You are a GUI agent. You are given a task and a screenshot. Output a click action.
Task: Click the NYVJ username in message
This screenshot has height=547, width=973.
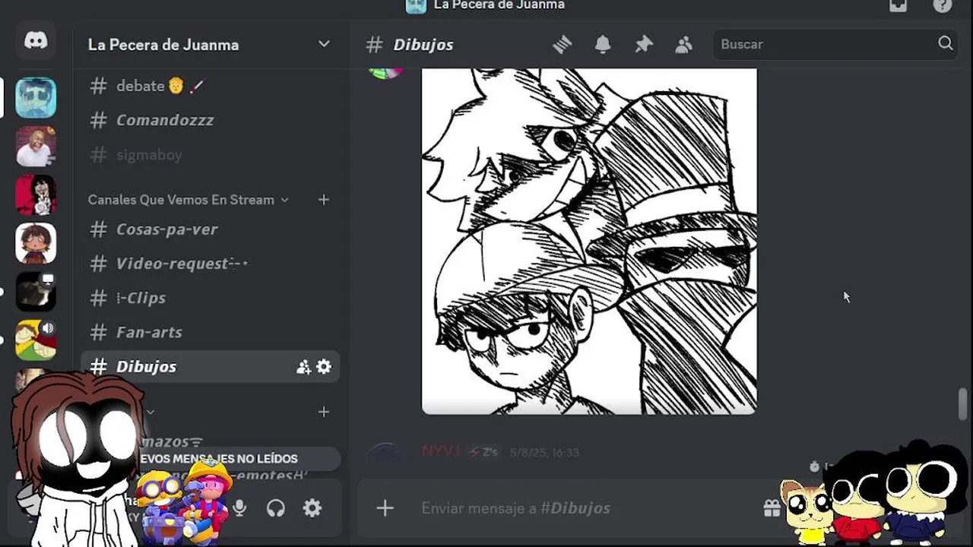(x=441, y=452)
